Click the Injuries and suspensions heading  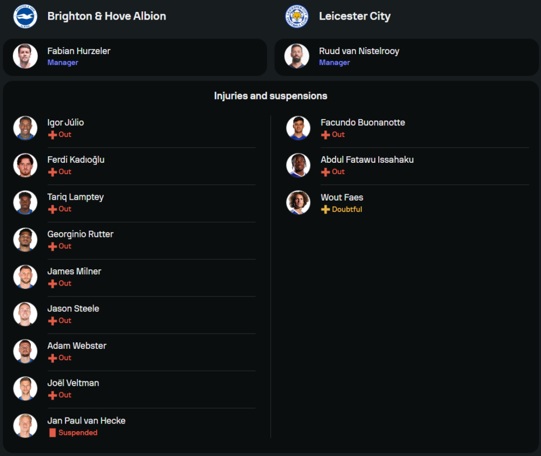[x=270, y=96]
